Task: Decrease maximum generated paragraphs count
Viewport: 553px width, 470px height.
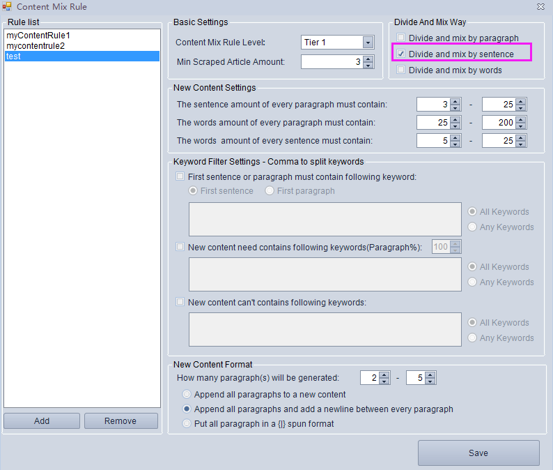Action: pos(430,381)
